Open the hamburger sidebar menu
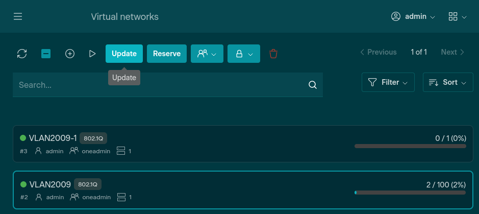479x214 pixels. coord(18,17)
